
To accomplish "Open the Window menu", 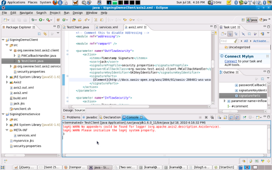I will pos(92,13).
